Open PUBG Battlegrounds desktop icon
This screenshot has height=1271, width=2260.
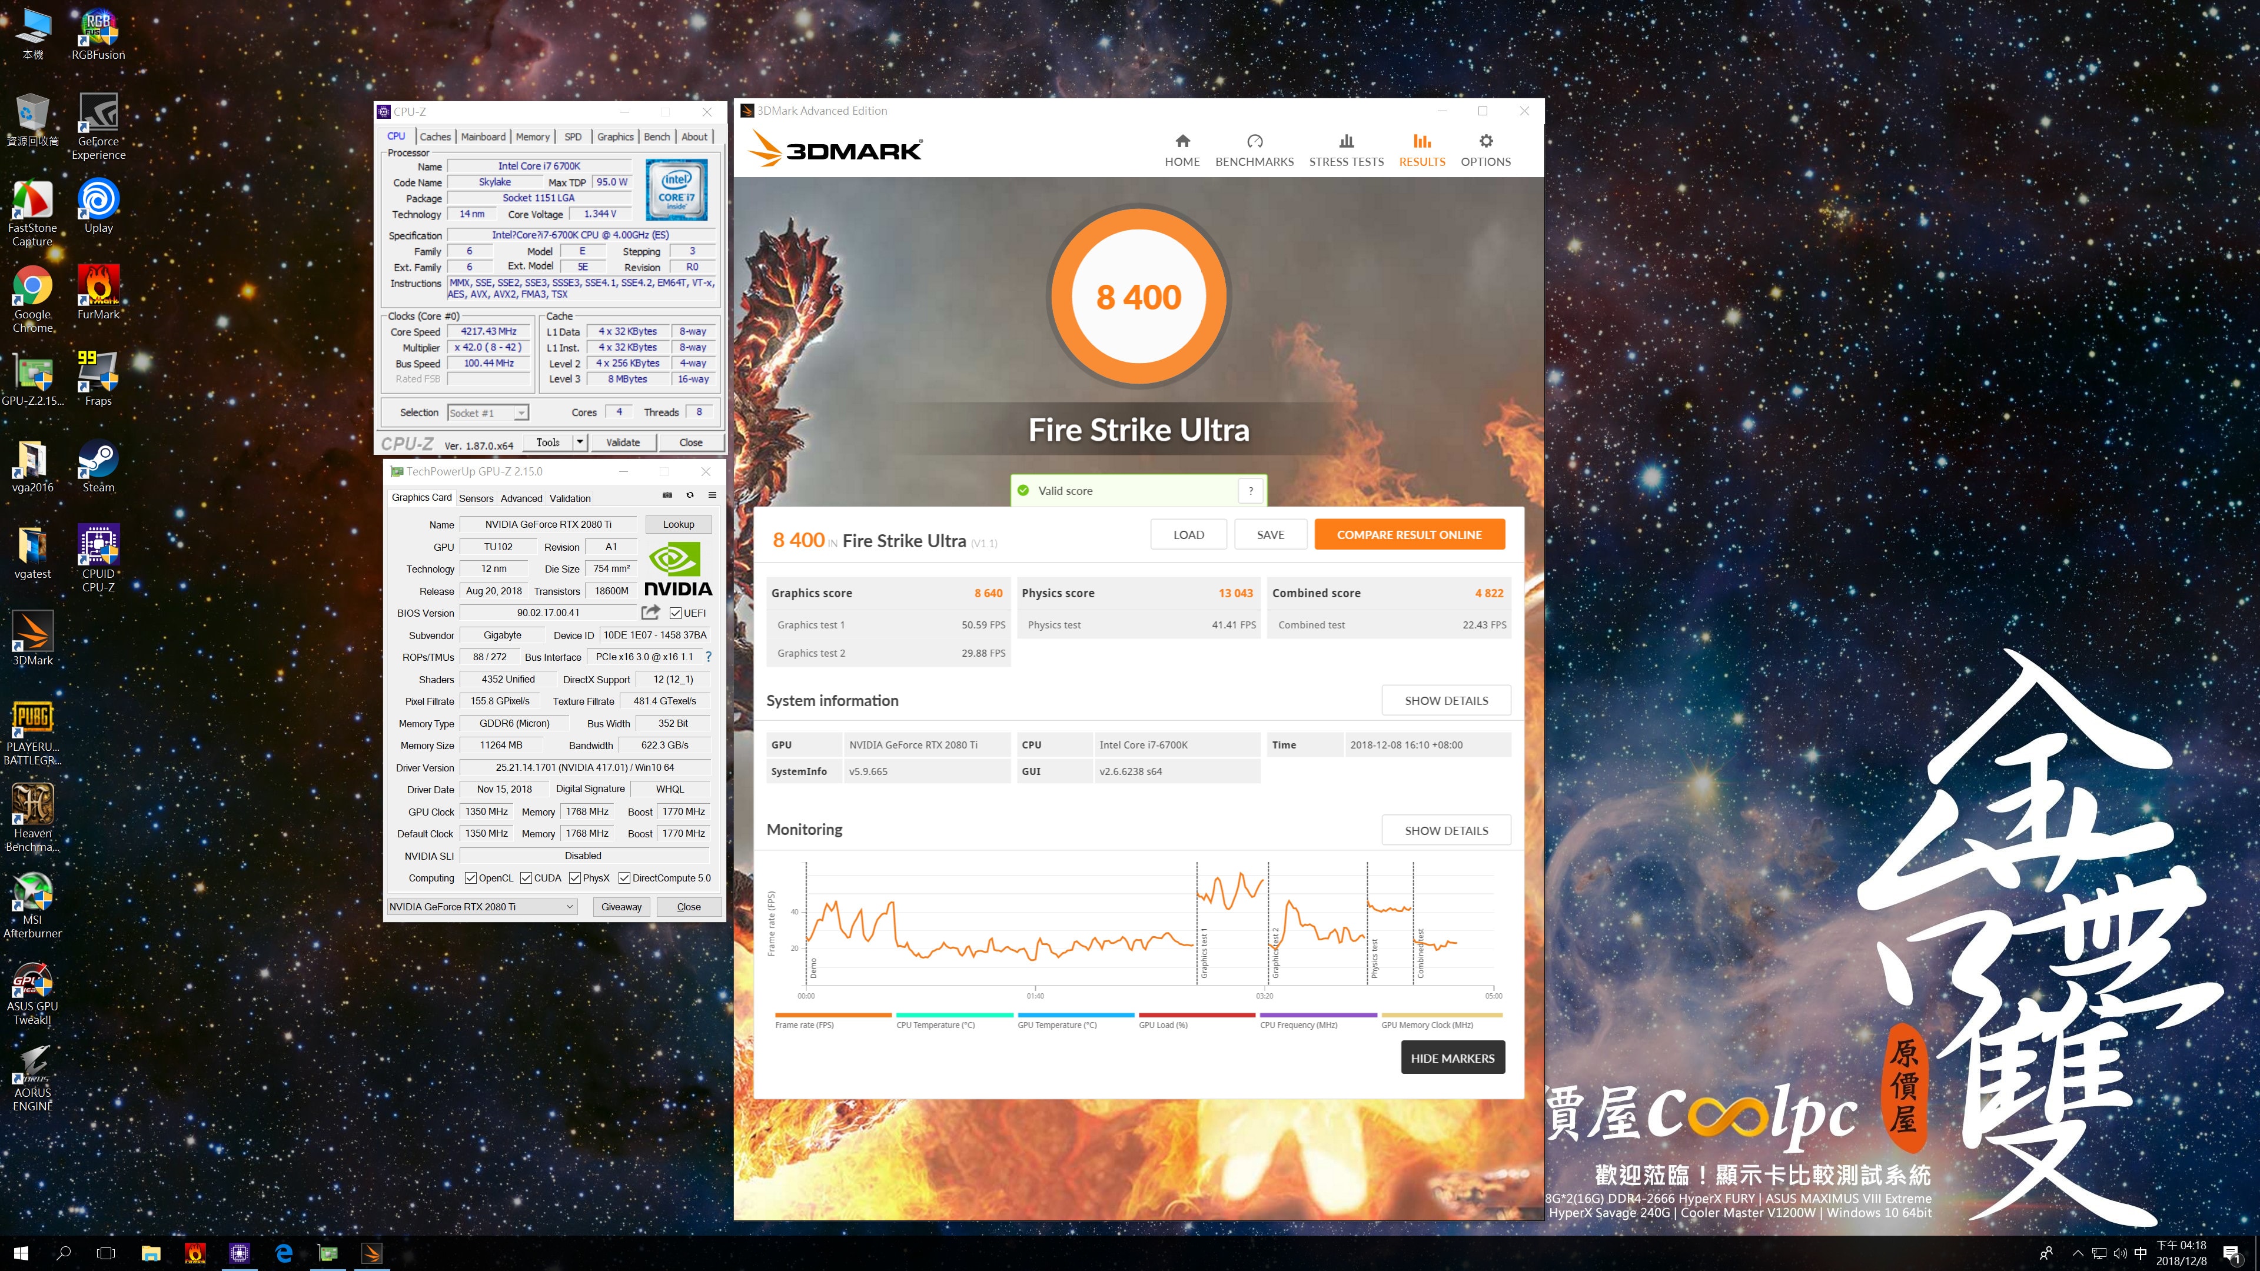coord(32,733)
